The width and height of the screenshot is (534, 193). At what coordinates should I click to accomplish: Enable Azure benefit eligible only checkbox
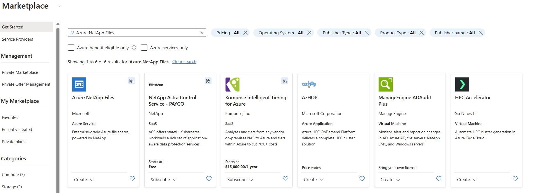pos(71,48)
